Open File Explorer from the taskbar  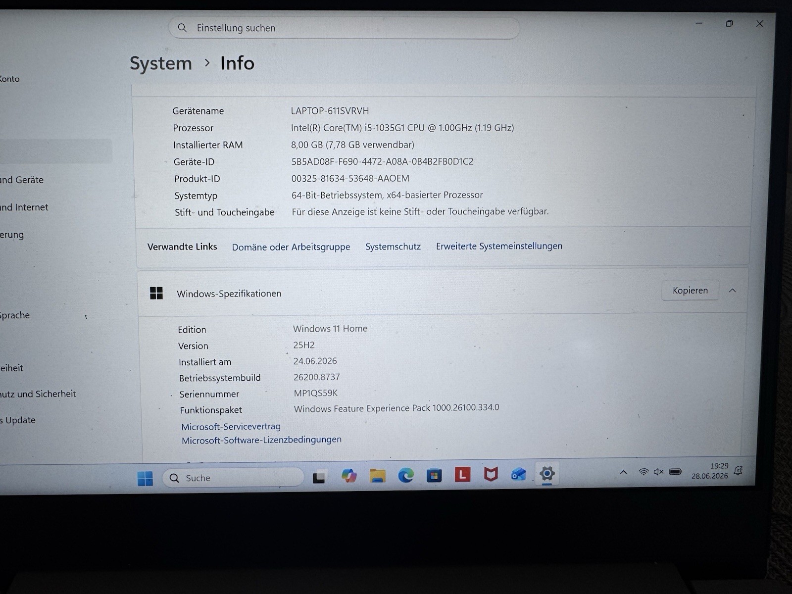click(x=377, y=476)
